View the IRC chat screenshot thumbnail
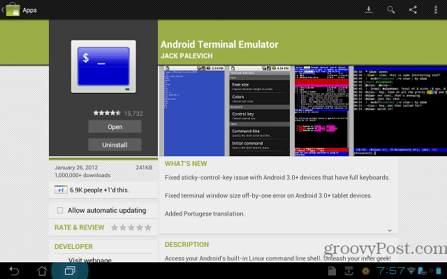Screen dimensions: 447x279 (x=400, y=111)
